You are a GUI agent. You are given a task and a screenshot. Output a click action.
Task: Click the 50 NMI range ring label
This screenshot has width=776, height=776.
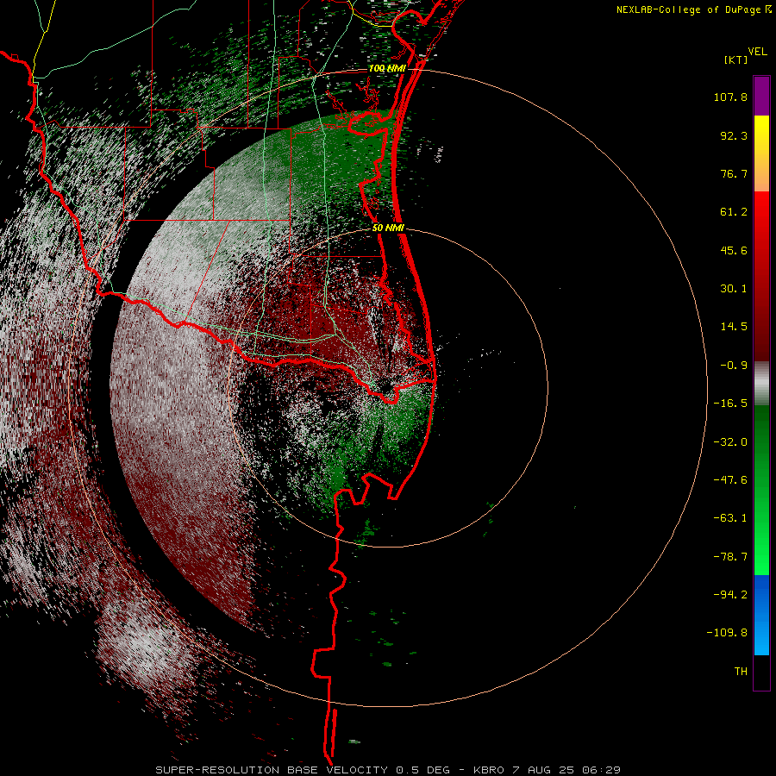coord(388,228)
